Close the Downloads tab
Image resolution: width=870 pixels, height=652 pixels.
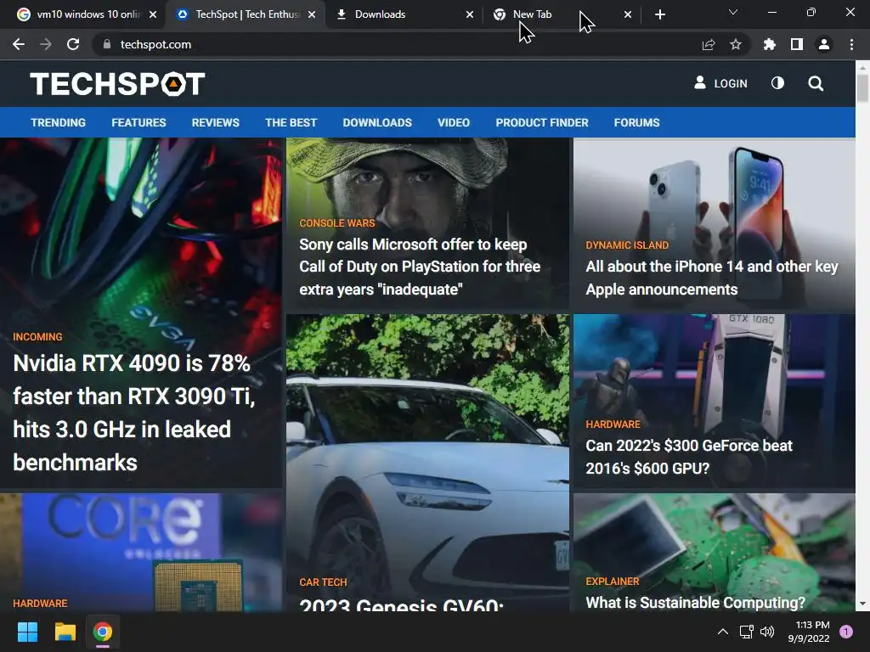(470, 14)
